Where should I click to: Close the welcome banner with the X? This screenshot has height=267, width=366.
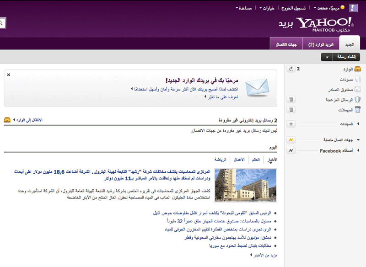point(9,75)
